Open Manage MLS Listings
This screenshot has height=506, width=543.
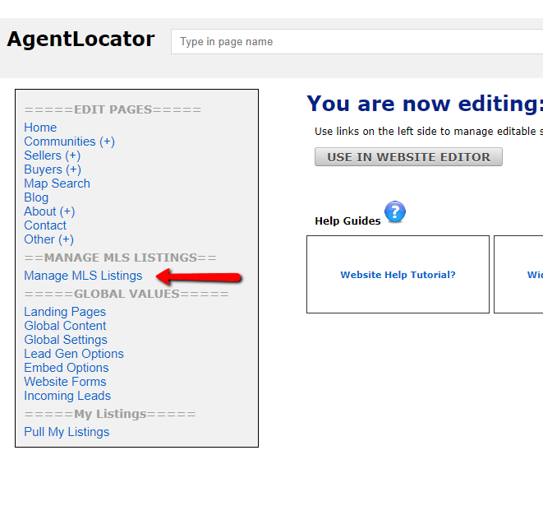(x=83, y=276)
